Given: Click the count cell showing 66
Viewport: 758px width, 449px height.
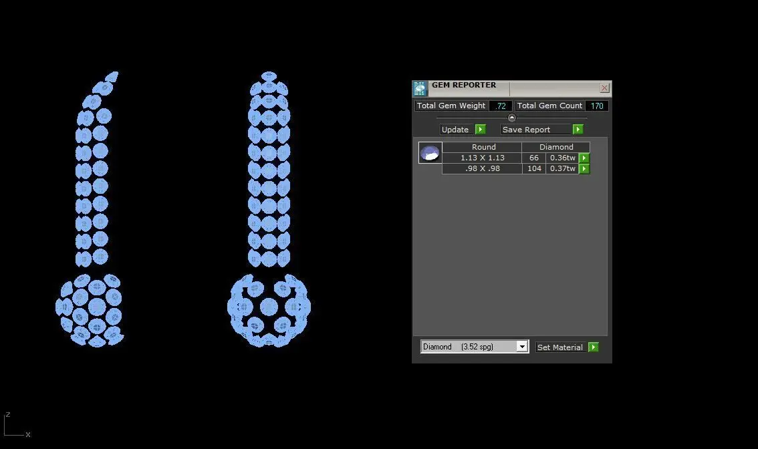Looking at the screenshot, I should (533, 158).
